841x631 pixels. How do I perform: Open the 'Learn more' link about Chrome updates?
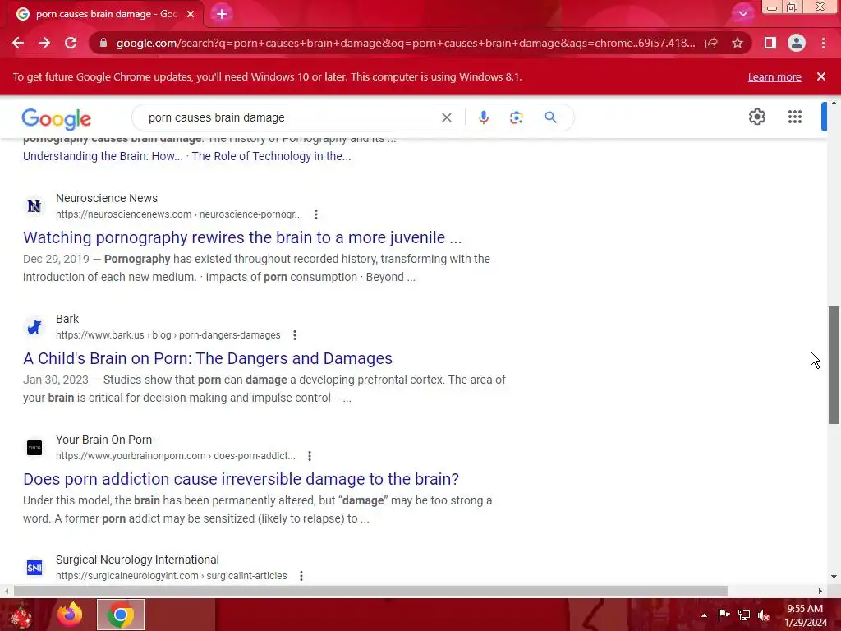tap(774, 76)
